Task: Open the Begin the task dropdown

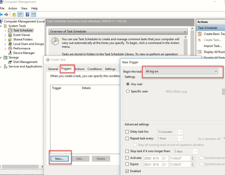Action: [x=181, y=71]
